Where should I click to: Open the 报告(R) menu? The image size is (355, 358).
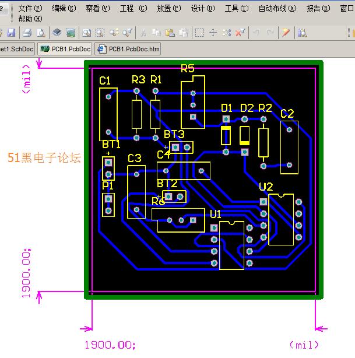point(318,8)
